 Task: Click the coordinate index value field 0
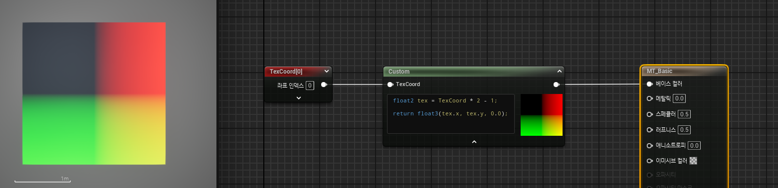point(310,86)
